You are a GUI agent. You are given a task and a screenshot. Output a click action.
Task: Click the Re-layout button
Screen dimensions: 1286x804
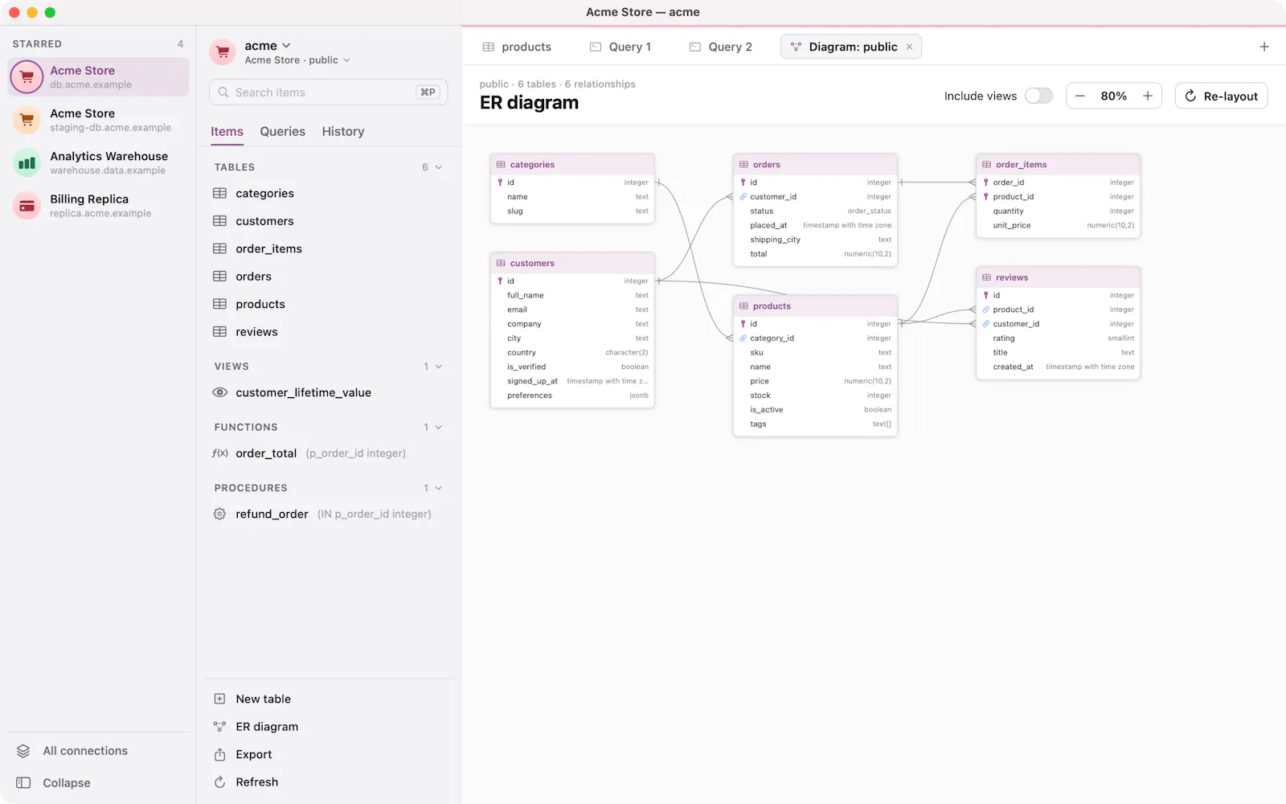click(x=1221, y=96)
